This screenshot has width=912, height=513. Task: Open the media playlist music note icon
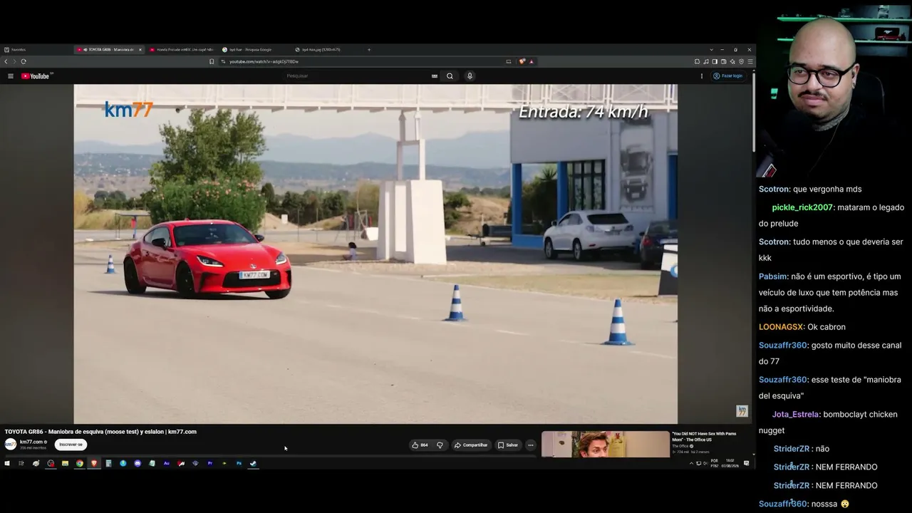706,61
